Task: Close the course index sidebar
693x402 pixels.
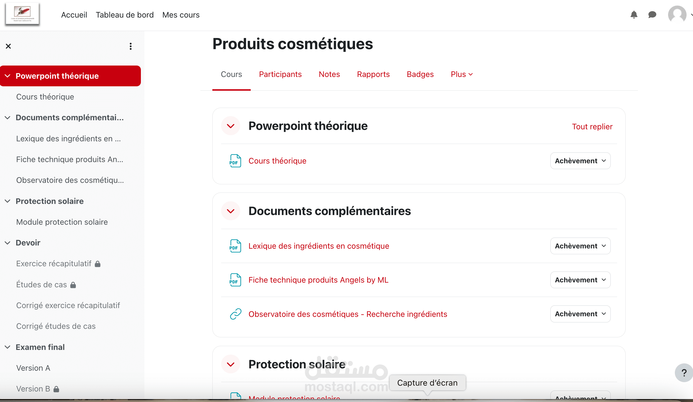Action: 8,46
